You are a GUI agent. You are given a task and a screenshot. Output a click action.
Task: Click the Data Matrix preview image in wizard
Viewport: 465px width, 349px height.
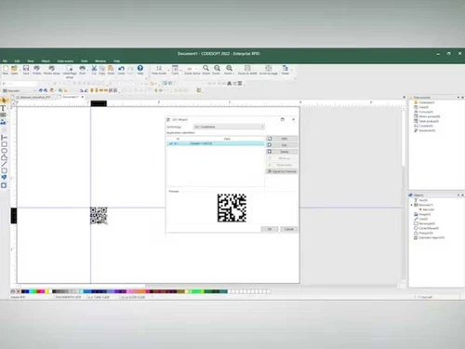[x=232, y=208]
